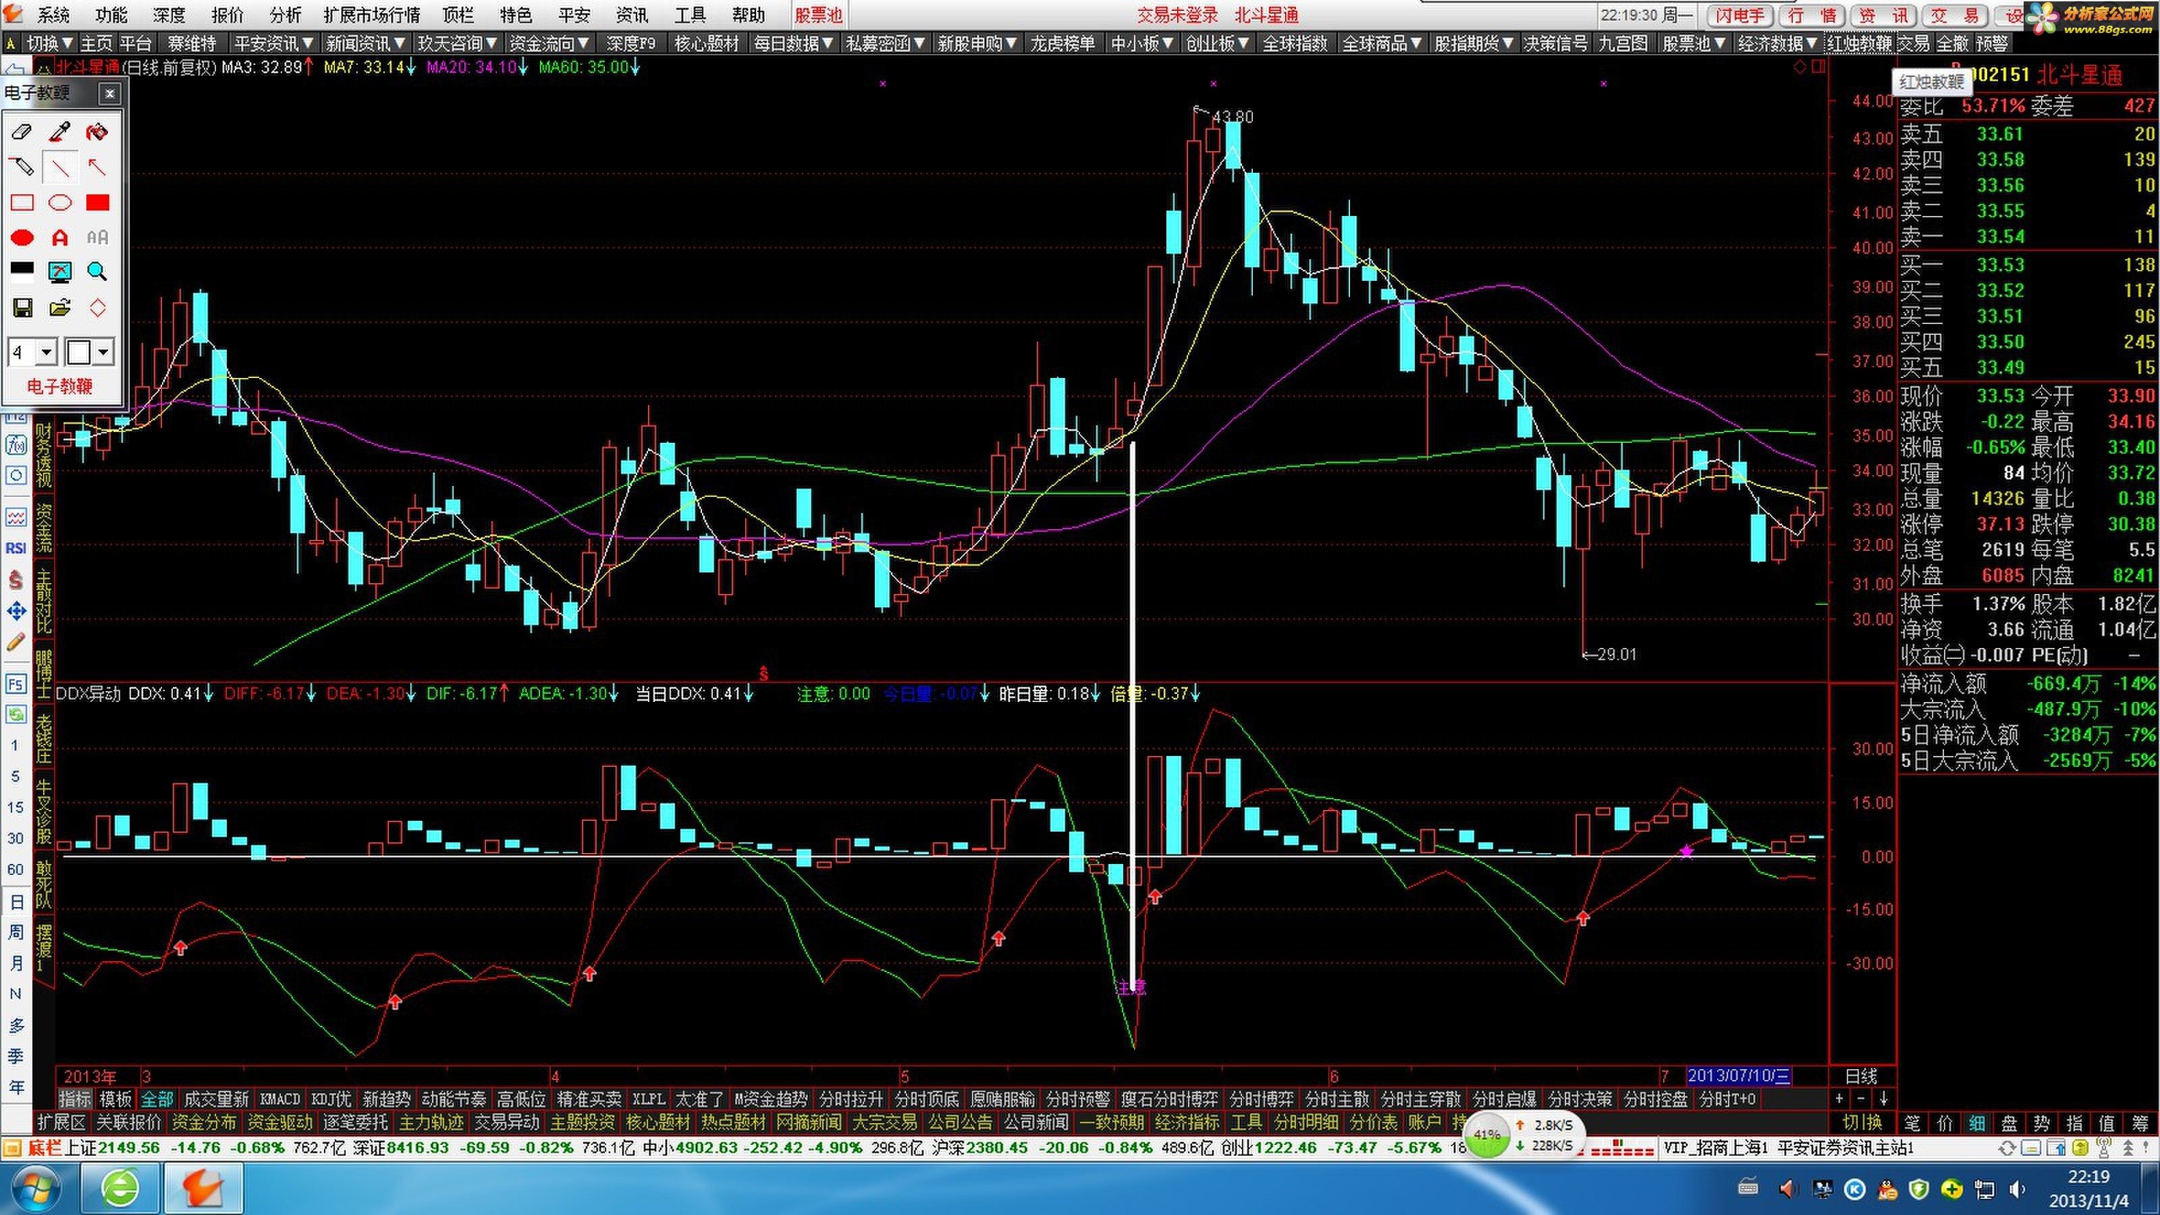The width and height of the screenshot is (2160, 1215).
Task: Click the red dollar sign sidebar icon
Action: pyautogui.click(x=16, y=578)
